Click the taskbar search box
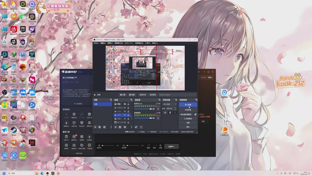This screenshot has height=176, width=312. click(x=21, y=173)
